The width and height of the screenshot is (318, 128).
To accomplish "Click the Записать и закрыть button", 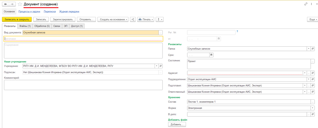I will tap(17, 20).
